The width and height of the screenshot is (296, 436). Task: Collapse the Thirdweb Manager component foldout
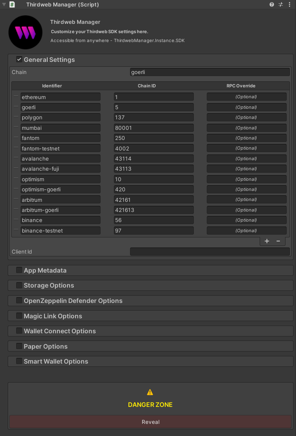4,4
